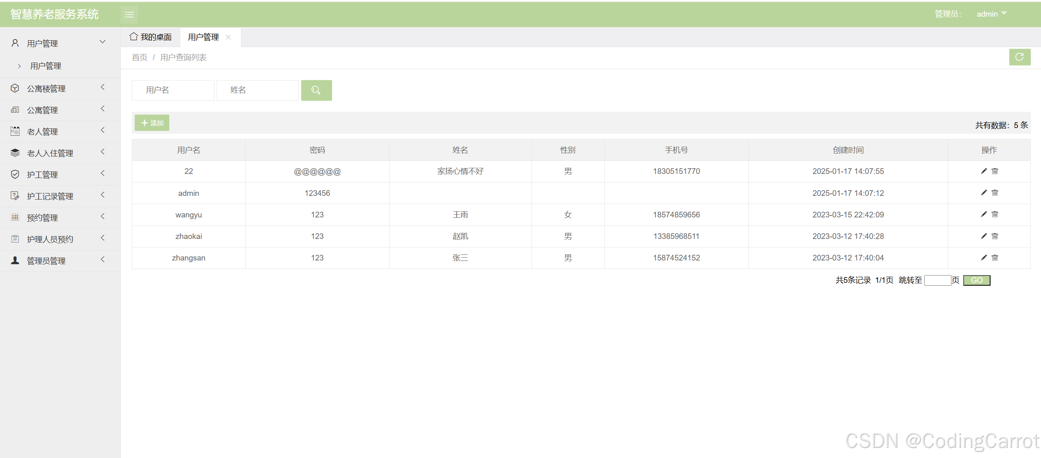The image size is (1041, 458).
Task: Close the 用户管理 tab
Action: [228, 37]
